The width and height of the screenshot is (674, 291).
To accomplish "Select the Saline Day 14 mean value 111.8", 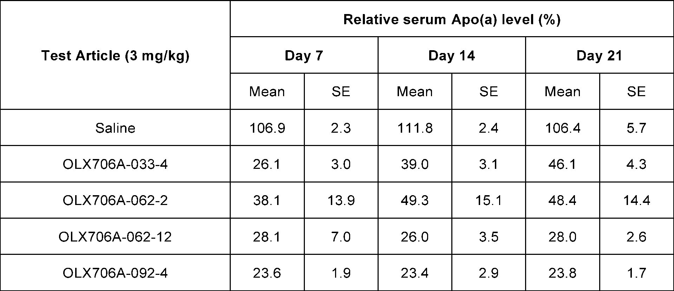I will pos(415,128).
